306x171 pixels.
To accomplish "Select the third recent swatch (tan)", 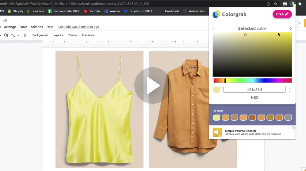I will pyautogui.click(x=234, y=118).
